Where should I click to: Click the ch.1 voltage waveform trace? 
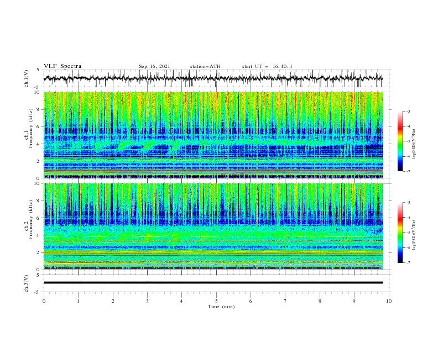coord(213,78)
